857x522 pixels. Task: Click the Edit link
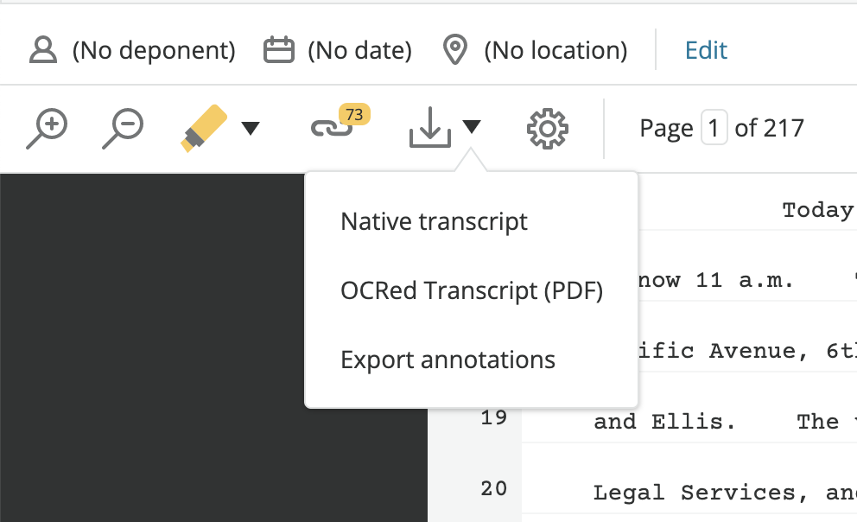[706, 50]
